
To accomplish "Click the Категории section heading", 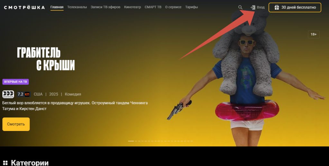I will click(x=30, y=163).
